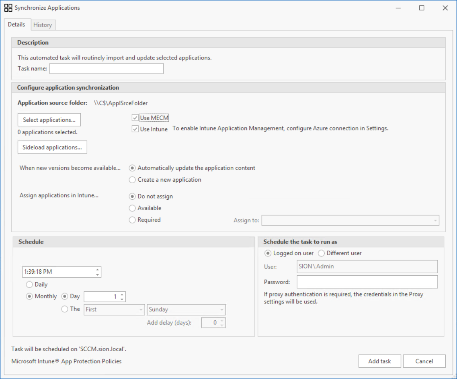Click the Password input field
Image resolution: width=457 pixels, height=379 pixels.
367,282
